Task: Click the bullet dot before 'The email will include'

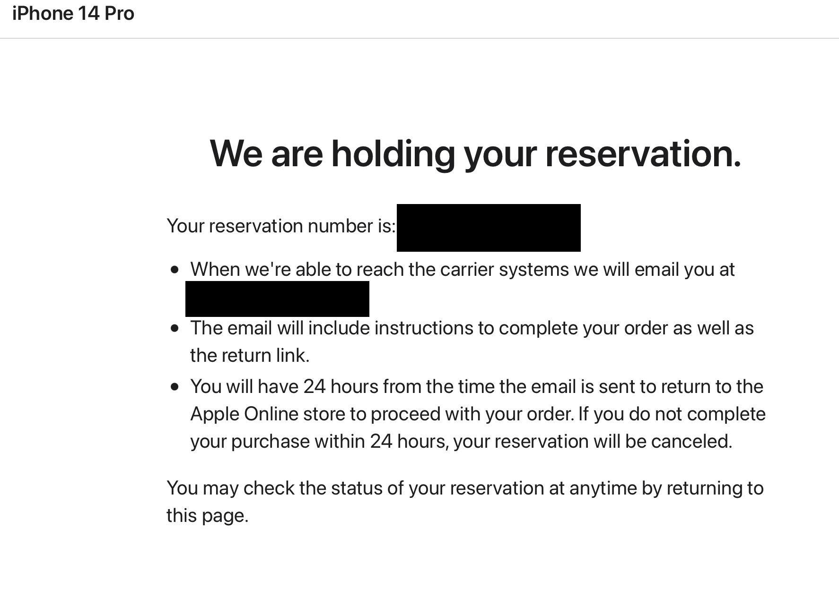Action: (x=175, y=329)
